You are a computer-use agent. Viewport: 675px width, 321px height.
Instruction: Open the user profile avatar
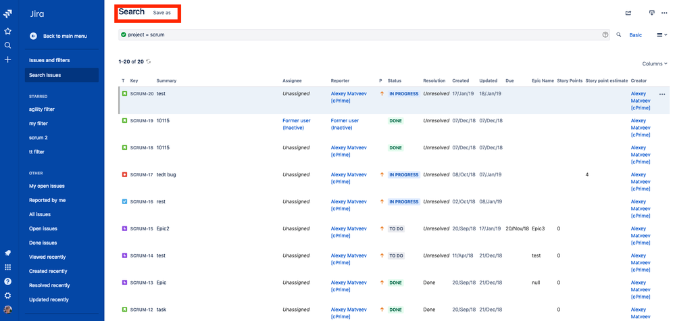pyautogui.click(x=7, y=310)
